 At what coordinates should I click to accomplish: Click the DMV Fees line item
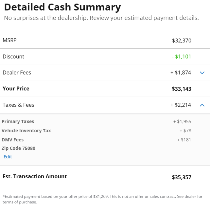(x=12, y=140)
